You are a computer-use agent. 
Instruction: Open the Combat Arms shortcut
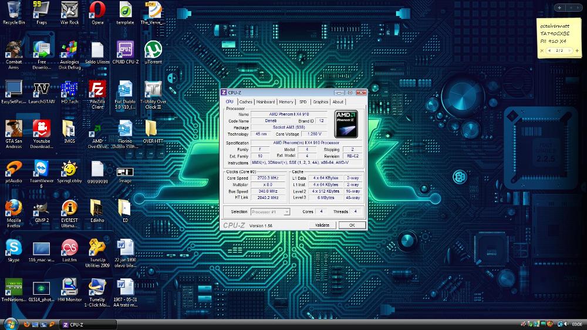point(14,55)
